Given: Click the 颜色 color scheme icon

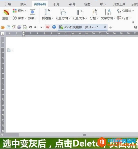Looking at the screenshot, I should 15,11.
